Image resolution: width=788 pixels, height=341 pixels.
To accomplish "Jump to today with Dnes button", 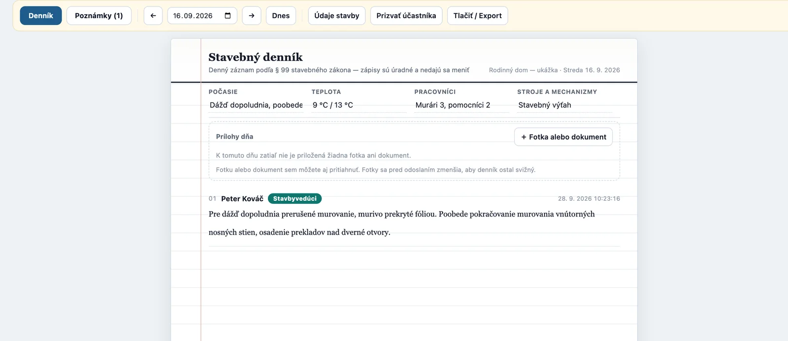I will 281,16.
